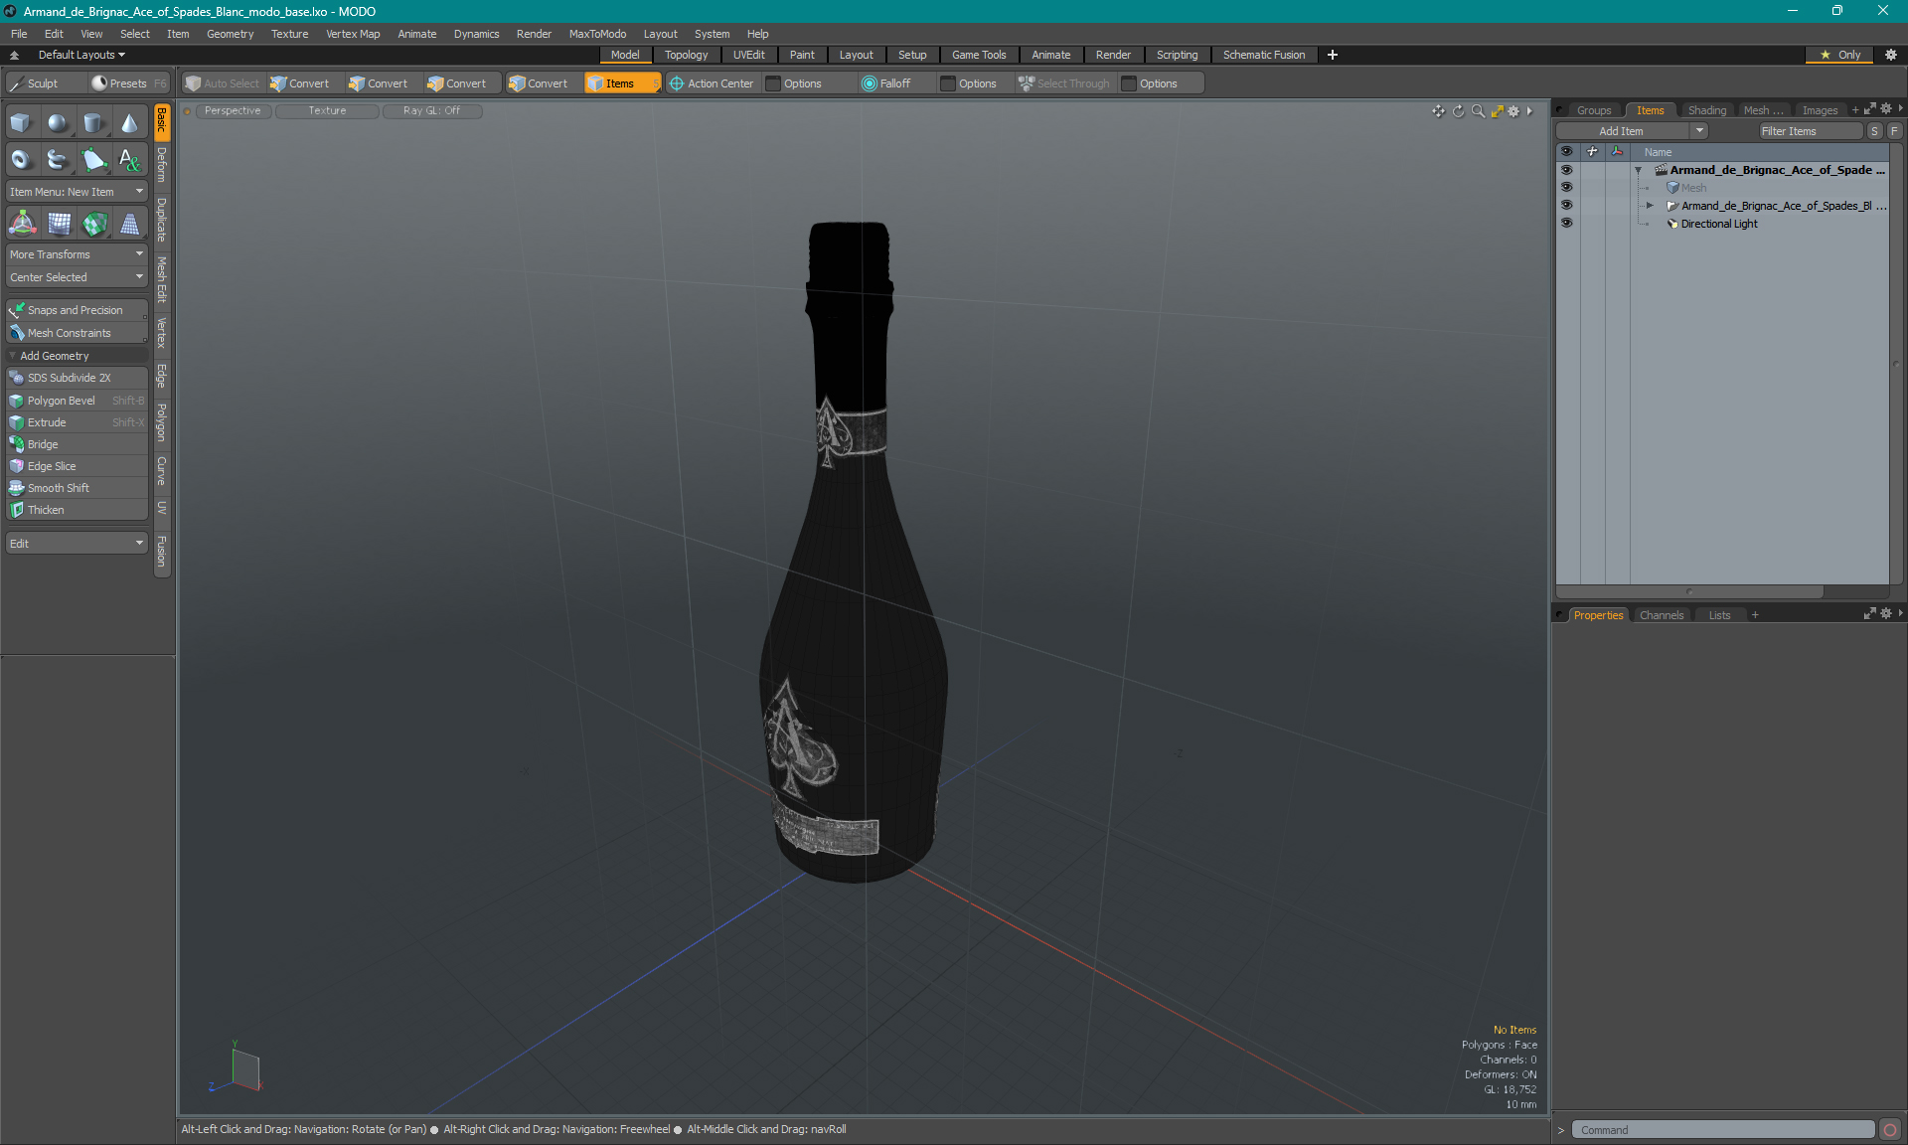Screen dimensions: 1908x1145
Task: Activate the checkered cube tool icon
Action: pyautogui.click(x=94, y=224)
